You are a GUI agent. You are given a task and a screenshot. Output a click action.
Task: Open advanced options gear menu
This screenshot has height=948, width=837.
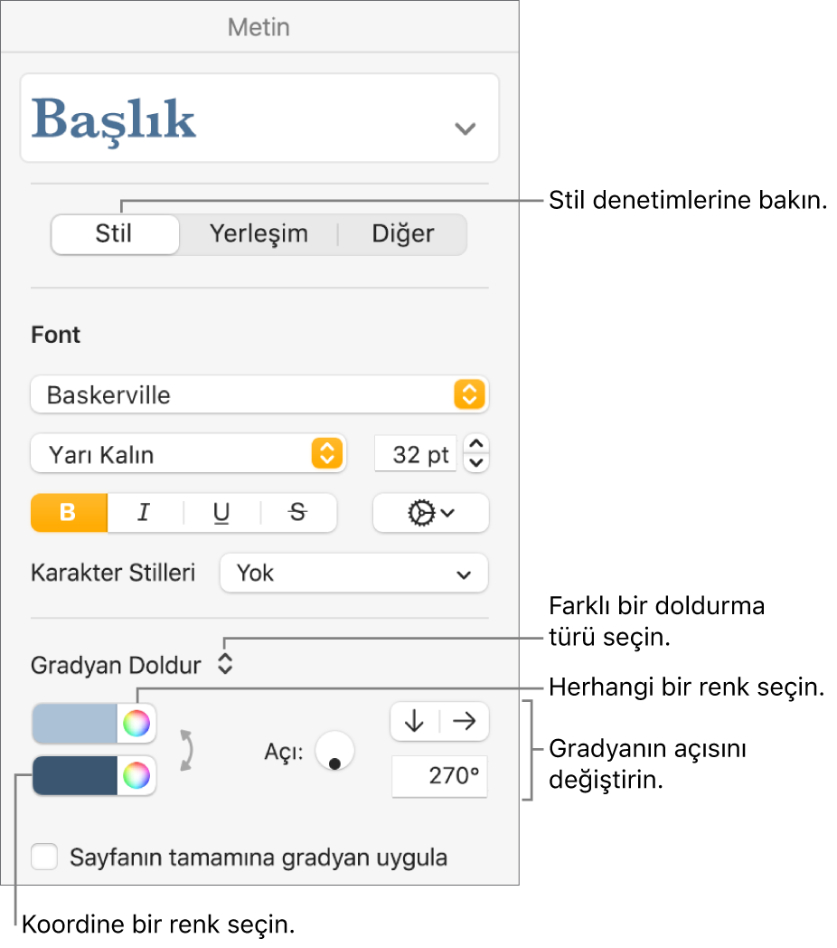pos(430,513)
